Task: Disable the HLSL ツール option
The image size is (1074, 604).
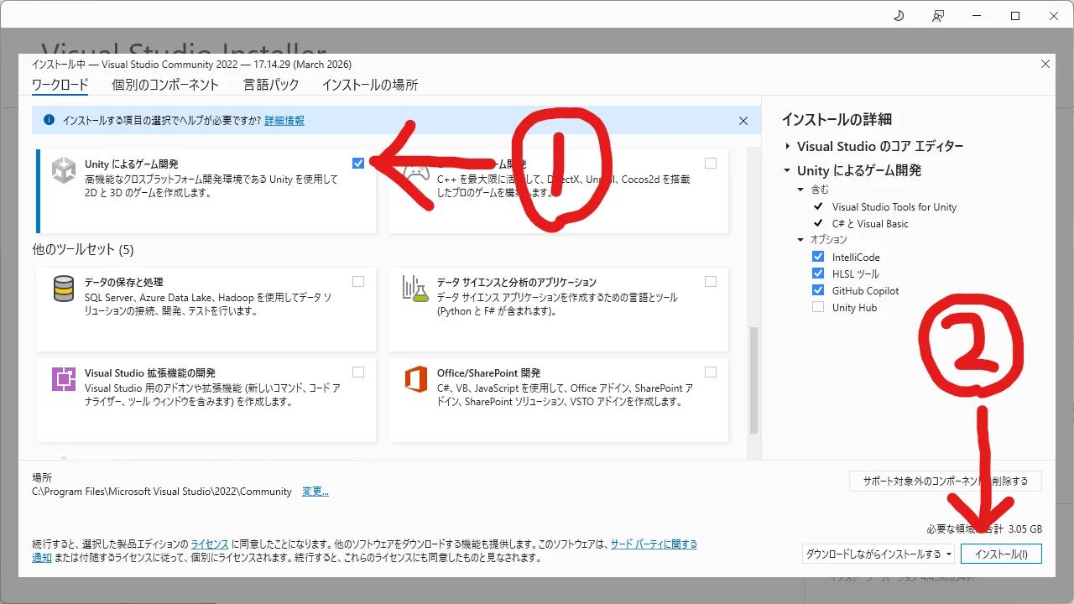Action: (x=818, y=273)
